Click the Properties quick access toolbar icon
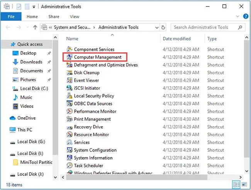Viewport: 251px width, 190px height. (19, 7)
